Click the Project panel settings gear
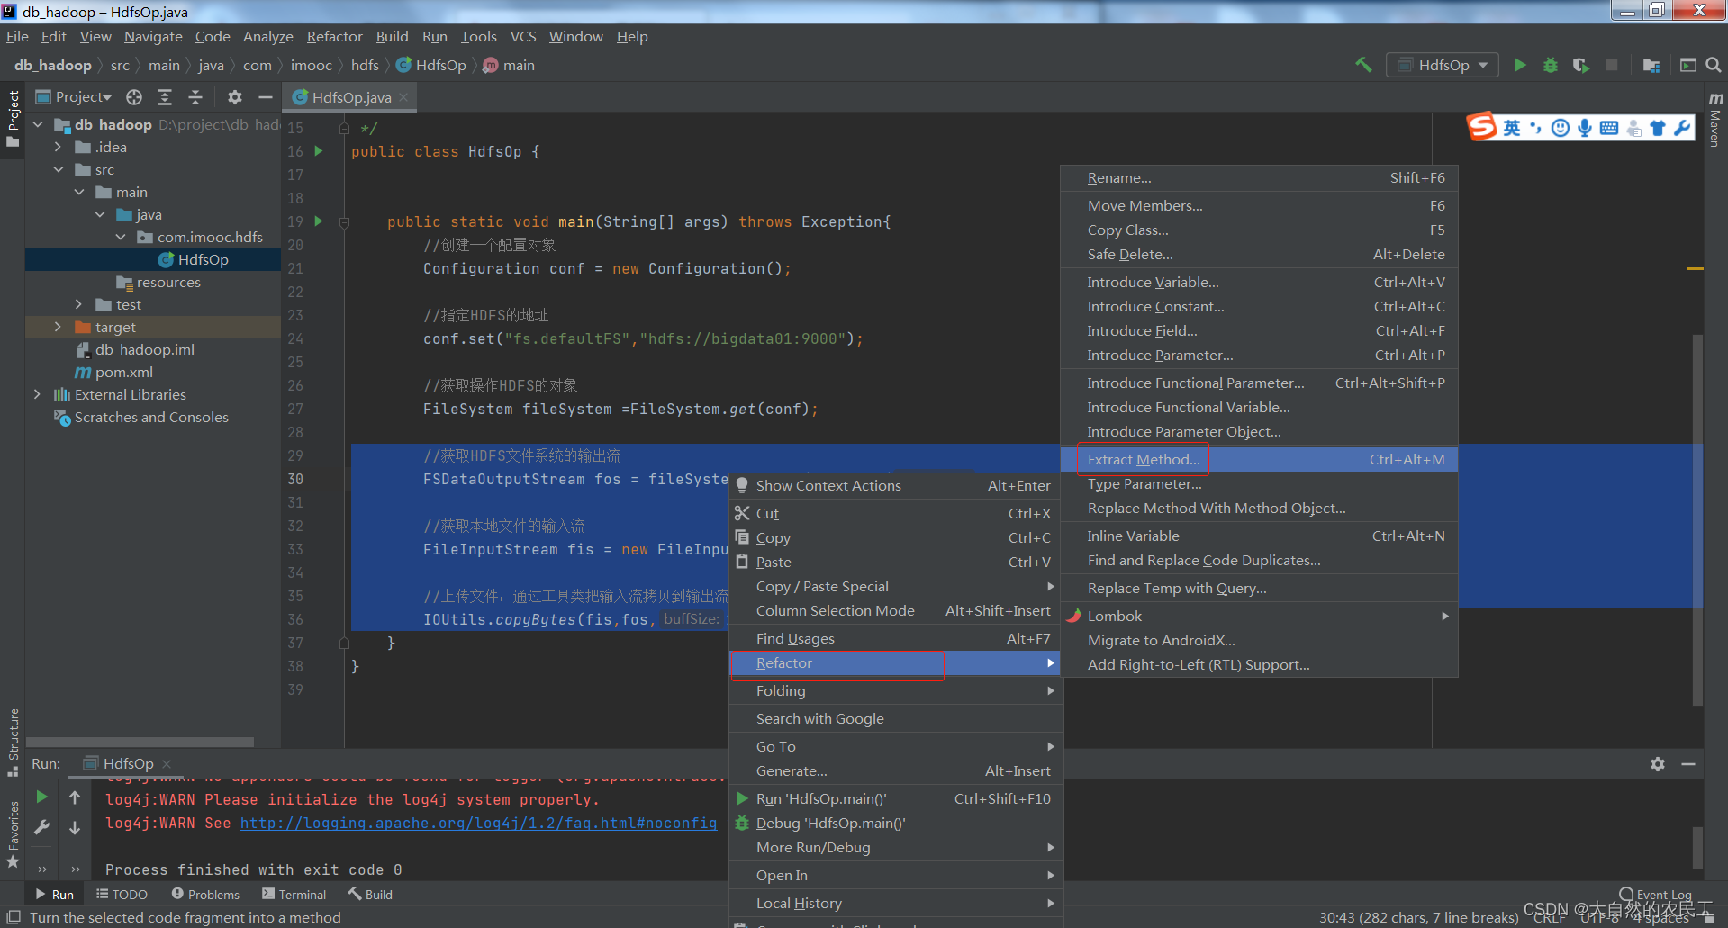The image size is (1728, 928). click(235, 97)
